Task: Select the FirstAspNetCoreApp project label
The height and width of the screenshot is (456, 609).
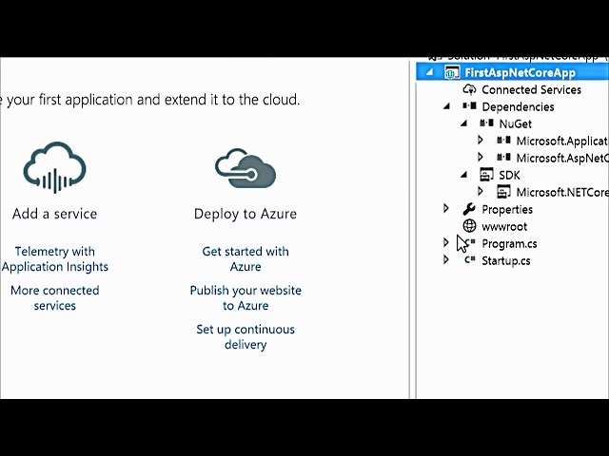Action: [521, 73]
